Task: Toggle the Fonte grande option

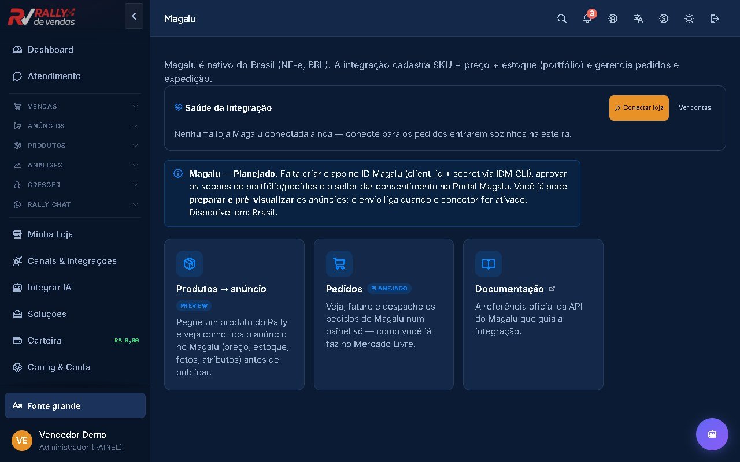Action: click(75, 405)
